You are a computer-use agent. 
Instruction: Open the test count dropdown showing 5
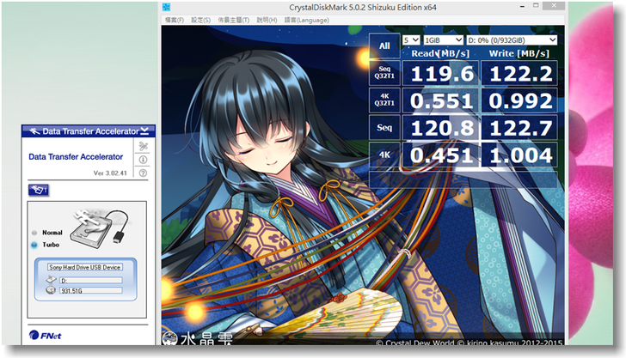coord(411,39)
